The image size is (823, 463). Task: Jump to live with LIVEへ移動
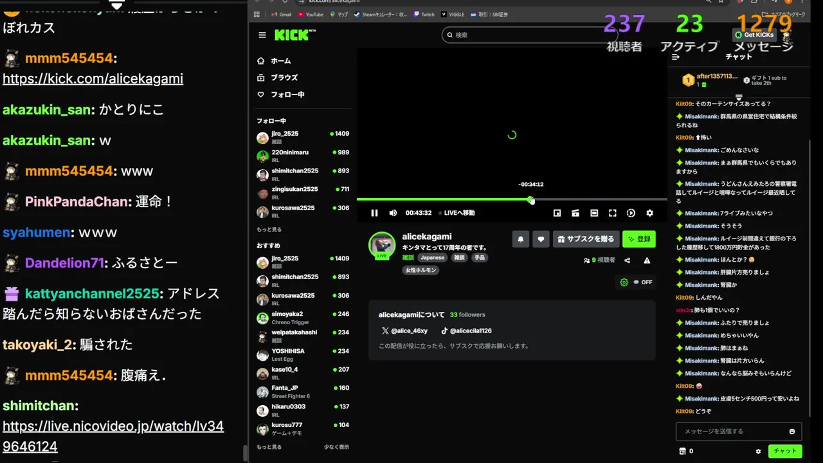point(457,213)
